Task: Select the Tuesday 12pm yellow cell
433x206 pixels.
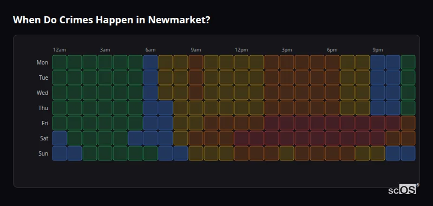Action: tap(241, 78)
